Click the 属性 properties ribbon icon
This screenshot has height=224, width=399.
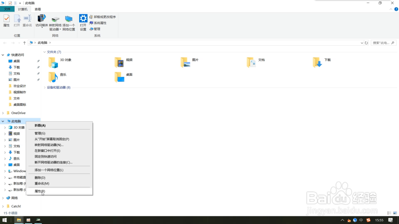click(6, 21)
